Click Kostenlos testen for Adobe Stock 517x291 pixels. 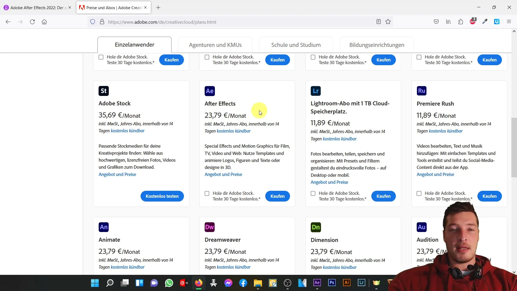162,196
